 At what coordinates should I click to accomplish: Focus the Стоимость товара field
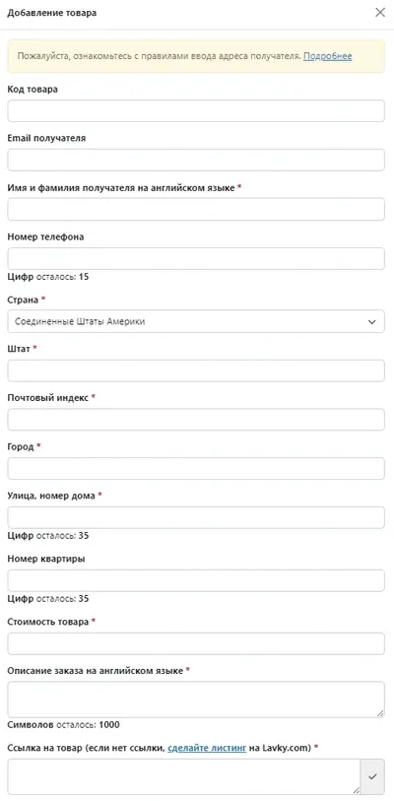tap(196, 643)
